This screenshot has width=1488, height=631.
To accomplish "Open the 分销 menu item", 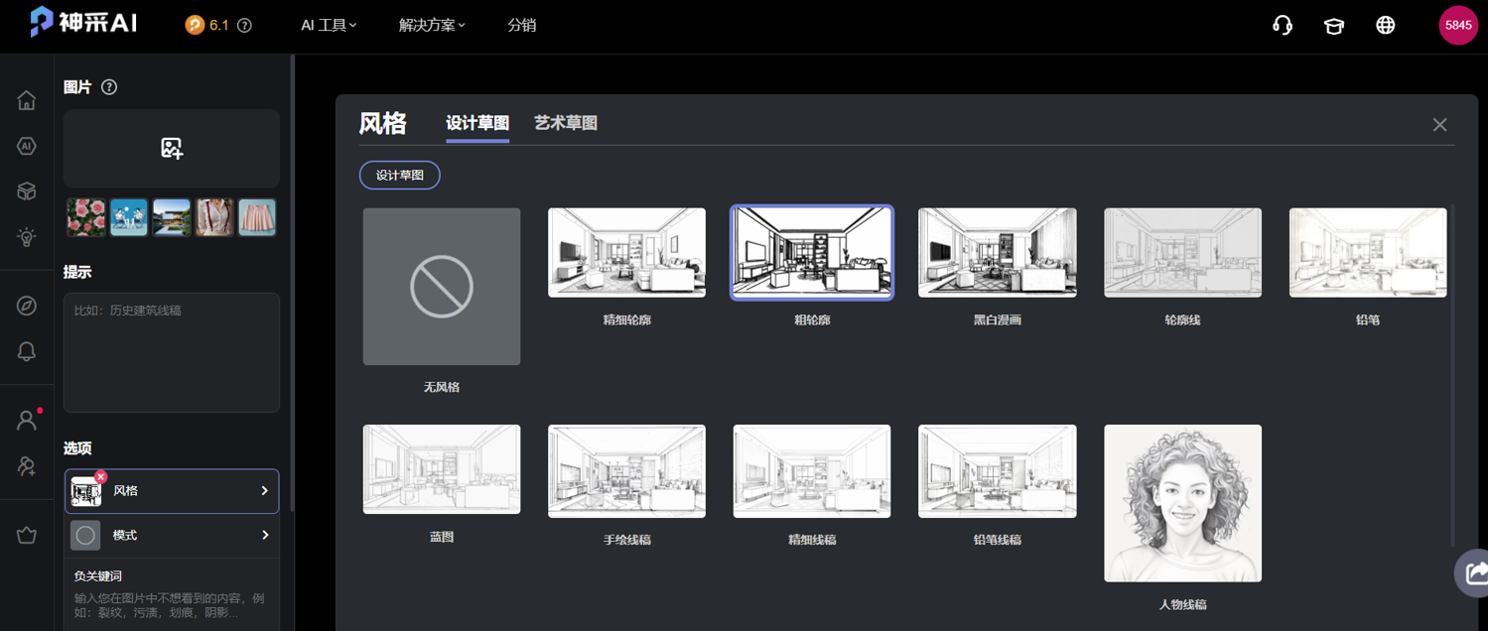I will click(x=522, y=26).
